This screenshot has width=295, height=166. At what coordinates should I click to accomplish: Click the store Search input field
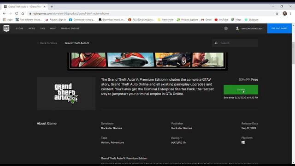(235, 43)
